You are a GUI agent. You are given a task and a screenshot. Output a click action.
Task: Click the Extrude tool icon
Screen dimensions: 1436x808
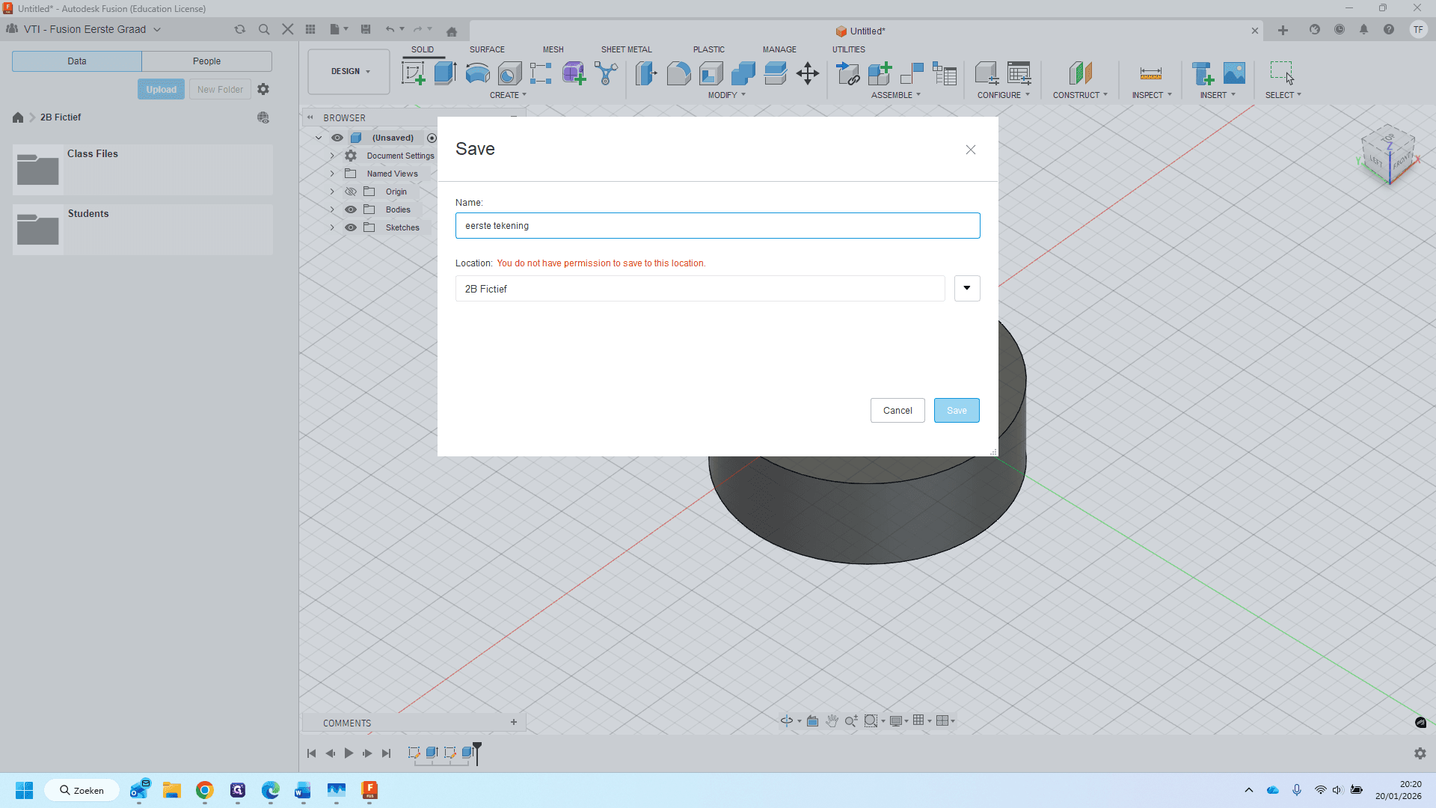coord(445,73)
